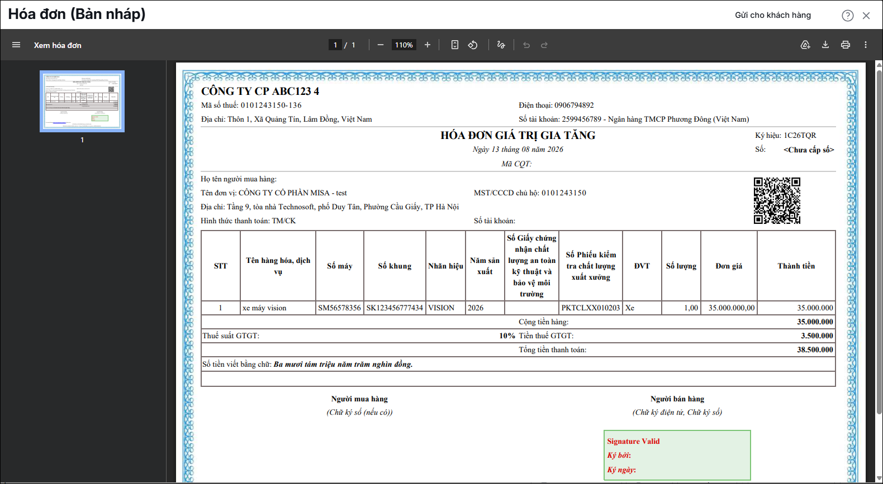The image size is (883, 484).
Task: Click inspection number PKTCLXX010203
Action: pyautogui.click(x=591, y=308)
